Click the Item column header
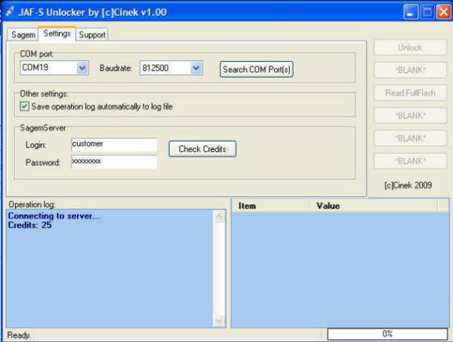 point(270,206)
